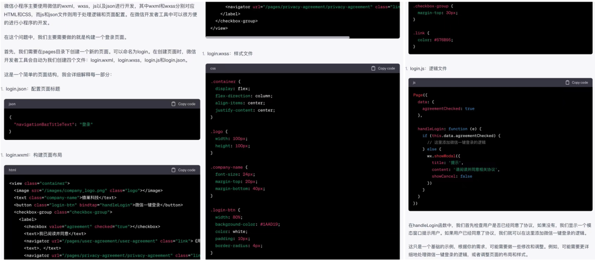Click the '</checkbox-group>' closing tag line
595x262 pixels.
236,21
